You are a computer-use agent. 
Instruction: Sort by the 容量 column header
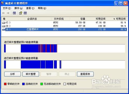point(78,19)
